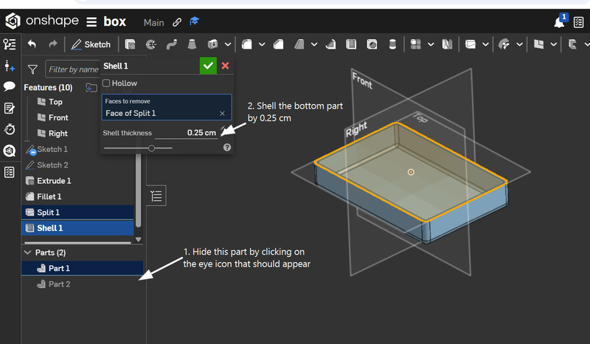590x344 pixels.
Task: Select the Sweep tool
Action: [172, 44]
